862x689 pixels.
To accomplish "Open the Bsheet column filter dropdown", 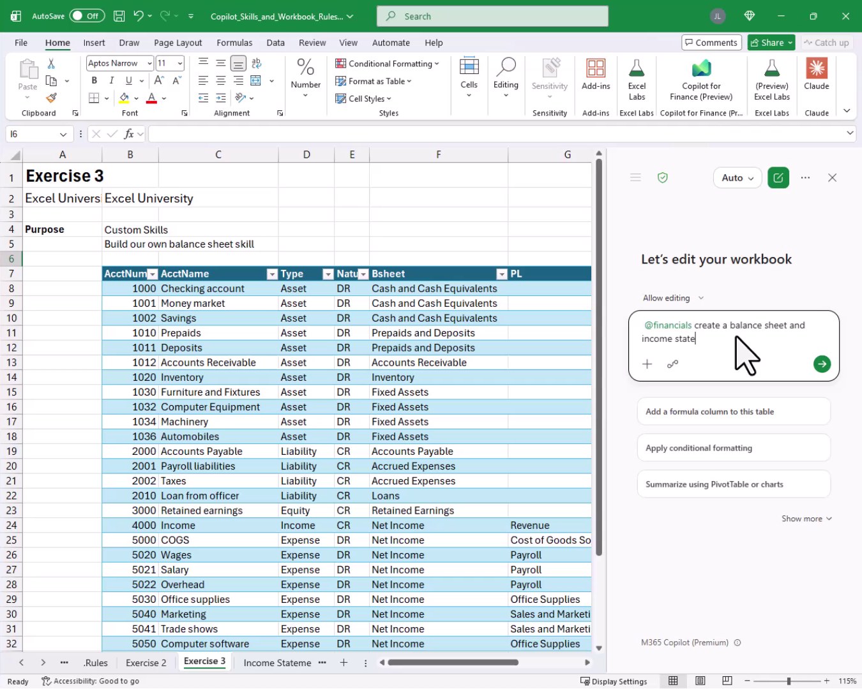I will [x=502, y=274].
